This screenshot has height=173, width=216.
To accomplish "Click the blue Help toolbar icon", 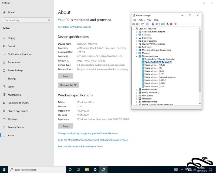I will coord(153,24).
